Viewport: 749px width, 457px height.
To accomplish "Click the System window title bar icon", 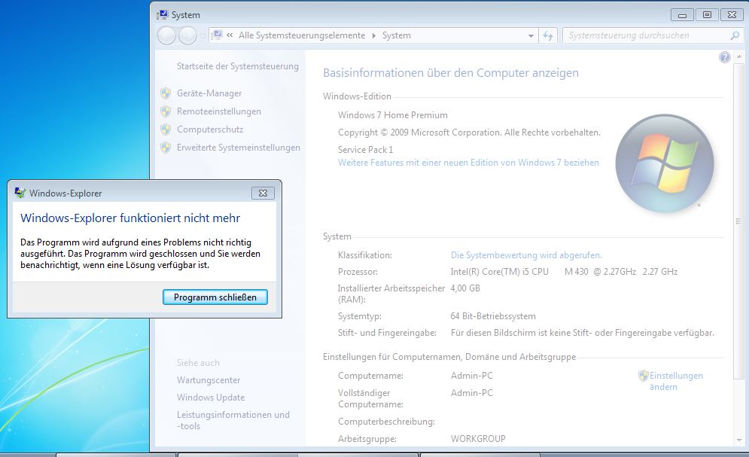I will [163, 15].
